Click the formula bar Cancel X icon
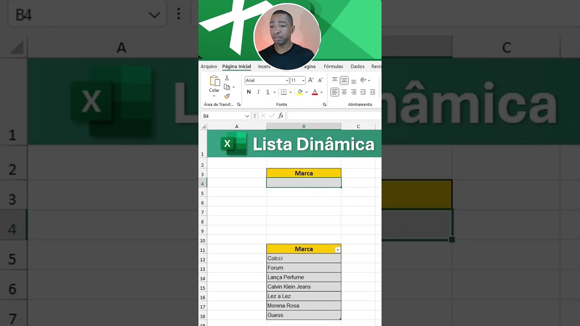The height and width of the screenshot is (326, 580). (x=263, y=116)
